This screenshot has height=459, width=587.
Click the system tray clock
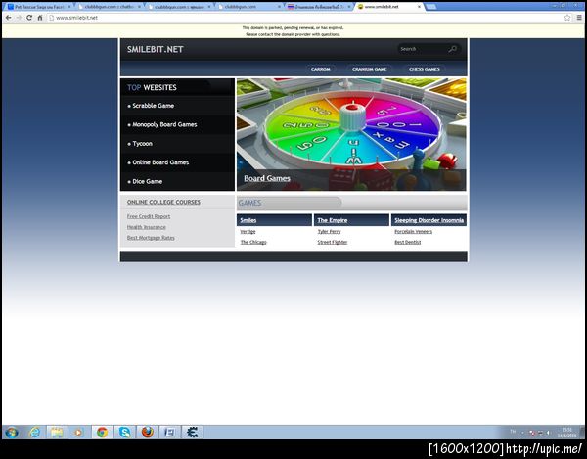click(566, 433)
